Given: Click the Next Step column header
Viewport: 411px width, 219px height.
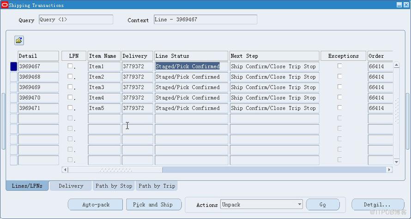Looking at the screenshot, I should tap(274, 56).
